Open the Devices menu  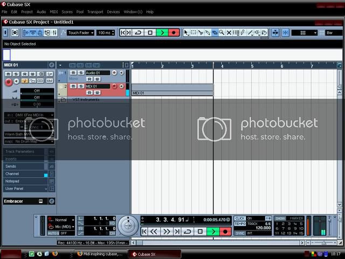coord(113,12)
